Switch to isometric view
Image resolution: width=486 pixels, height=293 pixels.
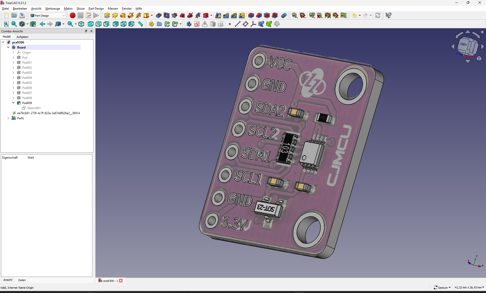[81, 24]
